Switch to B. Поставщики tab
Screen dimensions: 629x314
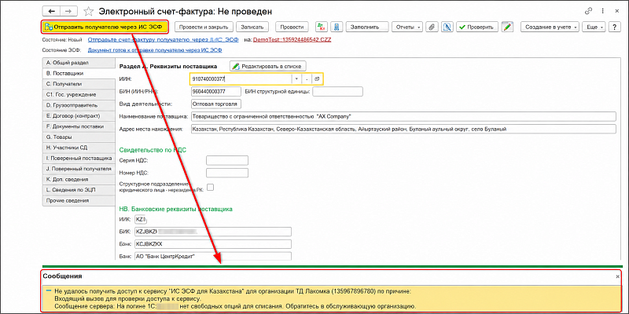[x=79, y=74]
